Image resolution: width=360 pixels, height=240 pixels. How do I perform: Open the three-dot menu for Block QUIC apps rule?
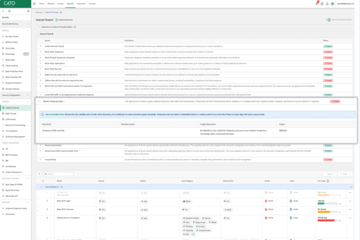[350, 201]
